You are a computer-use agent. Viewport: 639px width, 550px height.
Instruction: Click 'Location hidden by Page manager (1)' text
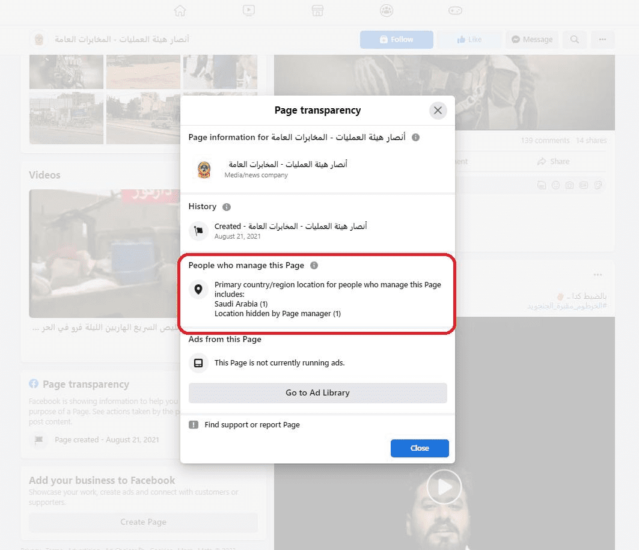pos(278,314)
